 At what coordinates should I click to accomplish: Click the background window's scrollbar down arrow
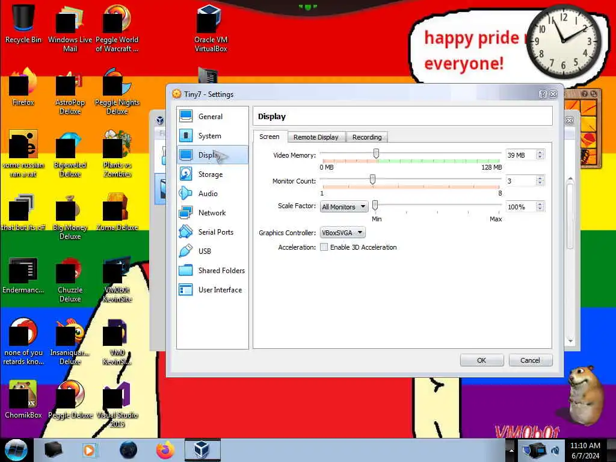(570, 342)
